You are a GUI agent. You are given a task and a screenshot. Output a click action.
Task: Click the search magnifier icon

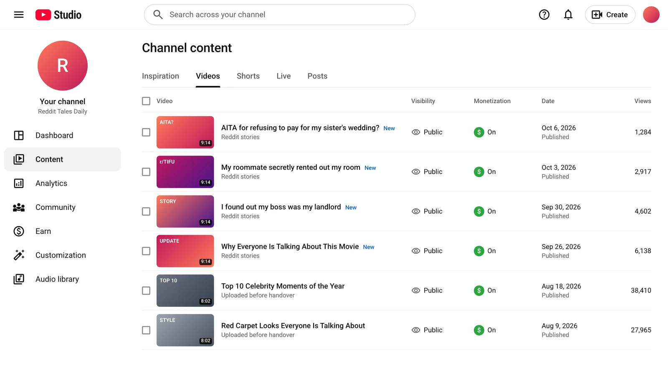coord(158,15)
